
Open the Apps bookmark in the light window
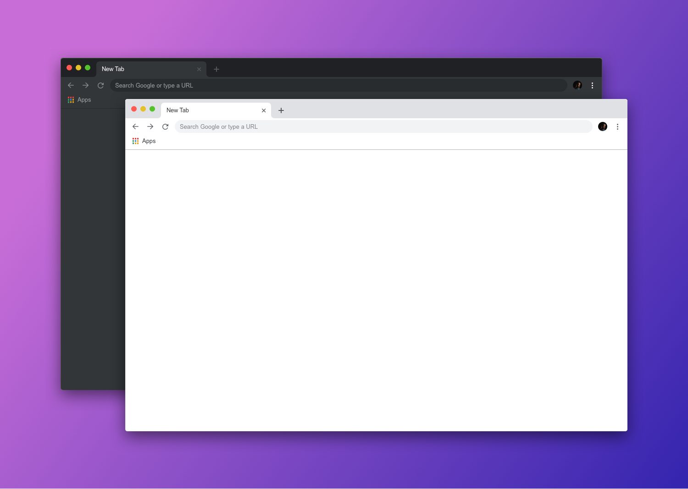click(x=144, y=141)
